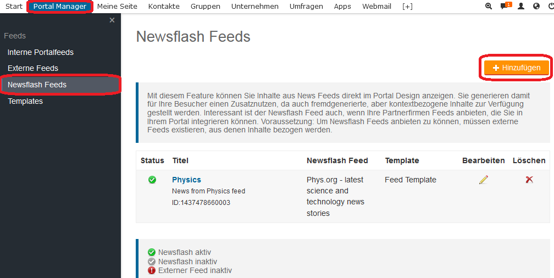Select Externe Feeds in sidebar

33,68
